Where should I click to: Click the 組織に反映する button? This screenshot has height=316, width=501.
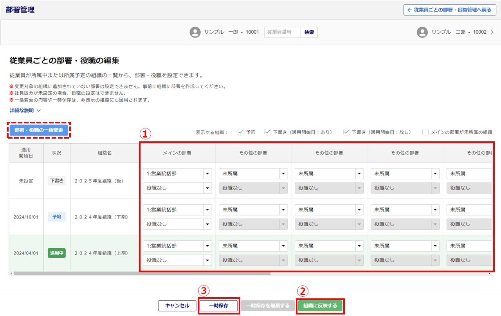coord(320,306)
